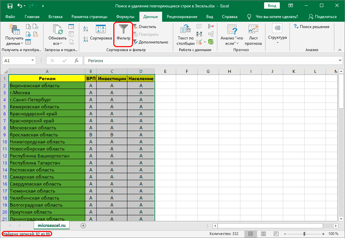The image size is (345, 238).
Task: Switch to the Главная tab
Action: coord(32,17)
